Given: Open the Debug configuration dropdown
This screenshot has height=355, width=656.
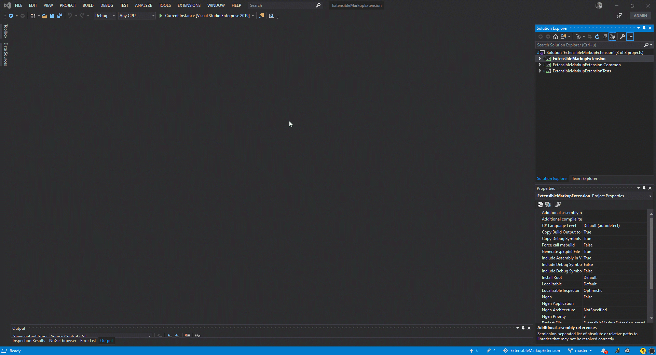Looking at the screenshot, I should coord(105,16).
